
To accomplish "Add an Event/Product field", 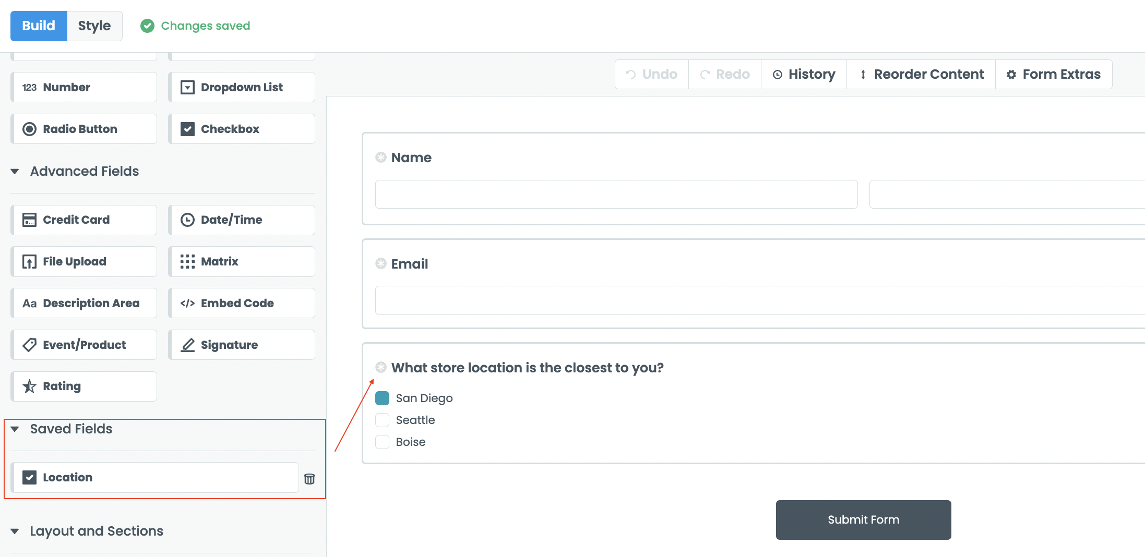I will 84,345.
